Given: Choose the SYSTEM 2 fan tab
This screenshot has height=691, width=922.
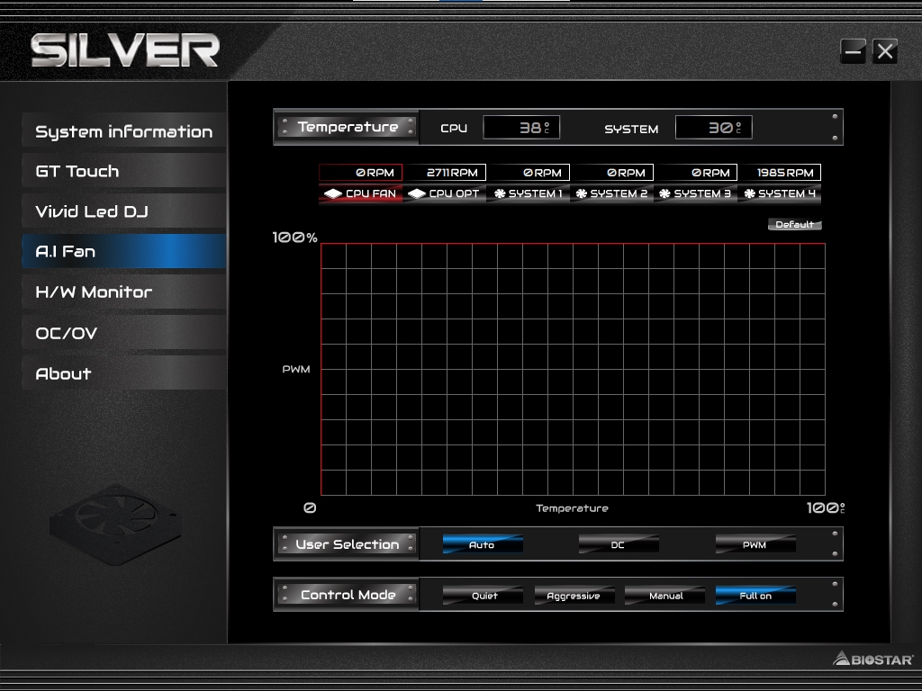Looking at the screenshot, I should pos(611,193).
